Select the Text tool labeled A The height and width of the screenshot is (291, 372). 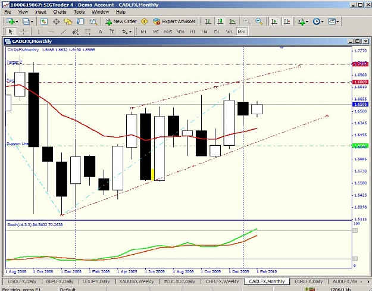[101, 32]
